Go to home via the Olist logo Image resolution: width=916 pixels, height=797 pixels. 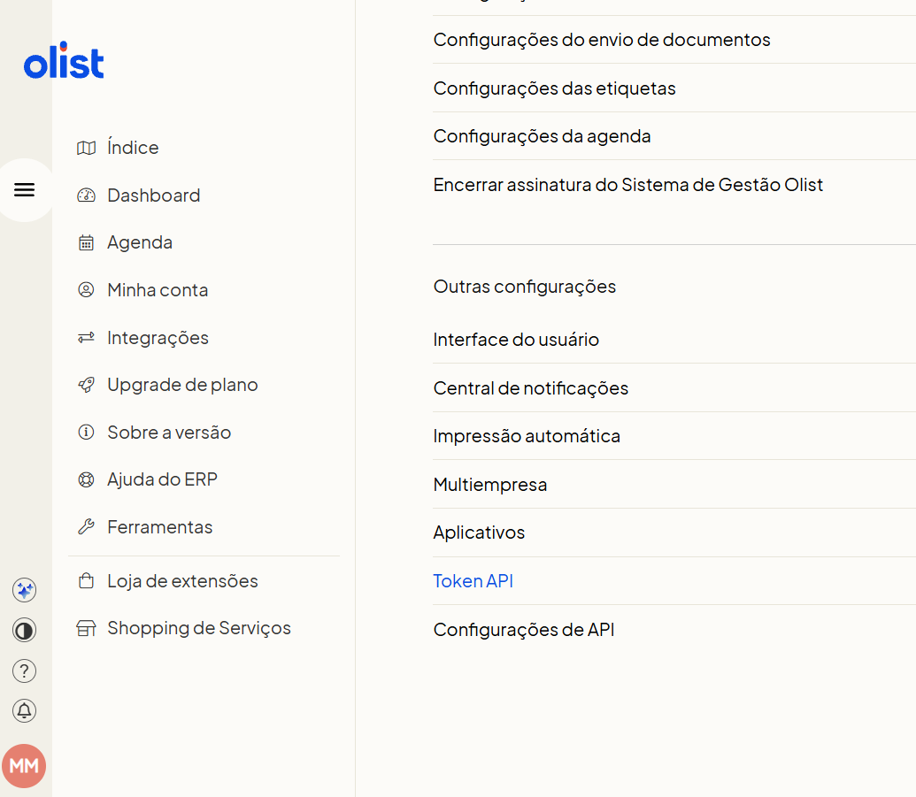64,60
